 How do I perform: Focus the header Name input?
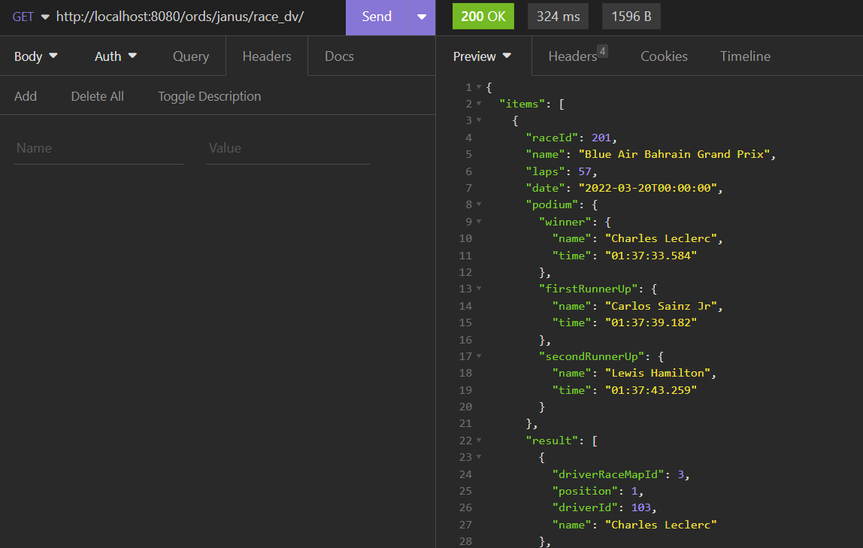pyautogui.click(x=98, y=148)
